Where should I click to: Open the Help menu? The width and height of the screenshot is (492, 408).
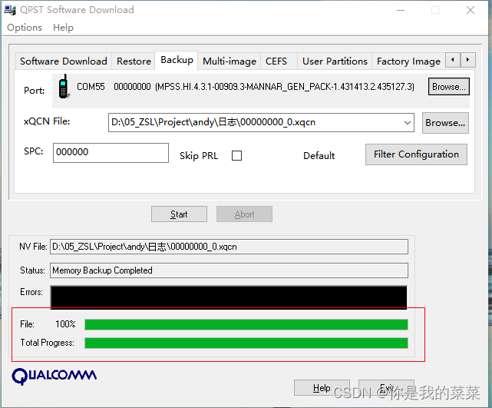63,28
